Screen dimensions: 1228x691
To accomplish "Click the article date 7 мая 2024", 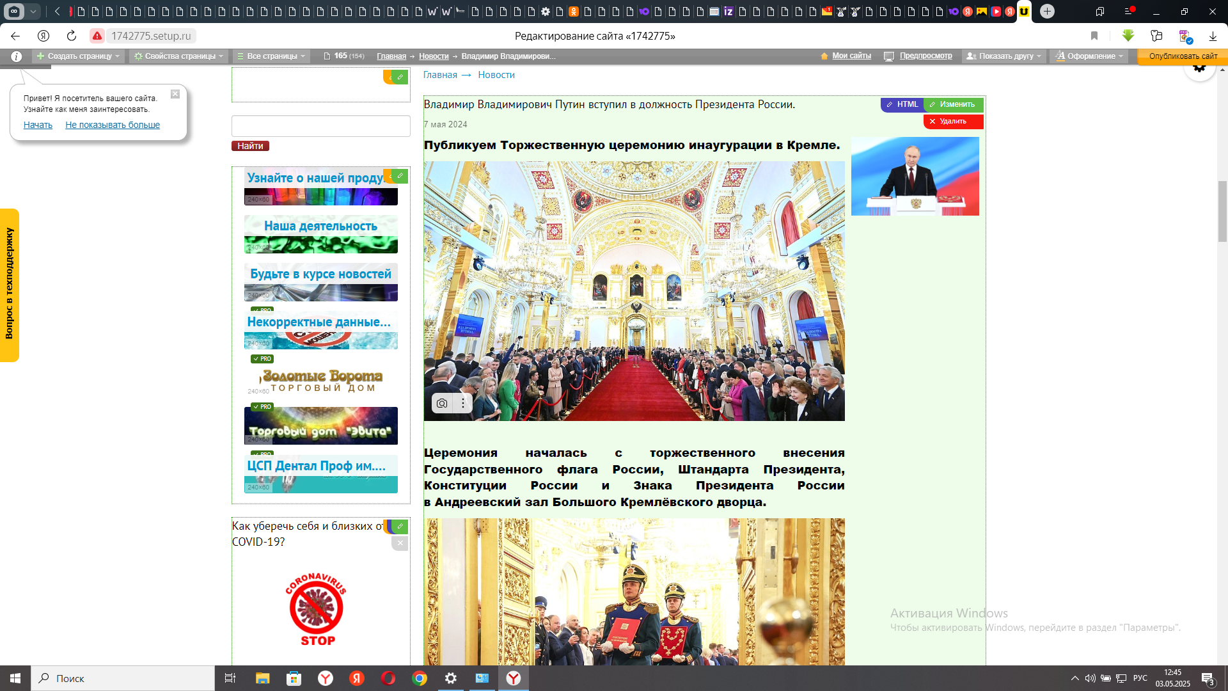I will (x=446, y=125).
